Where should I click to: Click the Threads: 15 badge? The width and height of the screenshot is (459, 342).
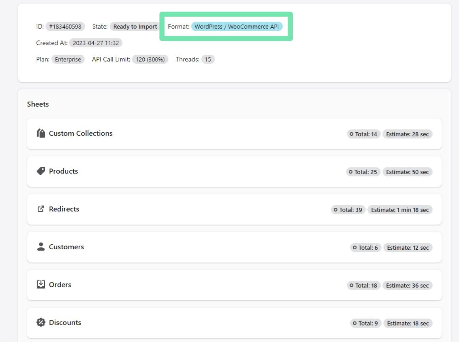209,59
